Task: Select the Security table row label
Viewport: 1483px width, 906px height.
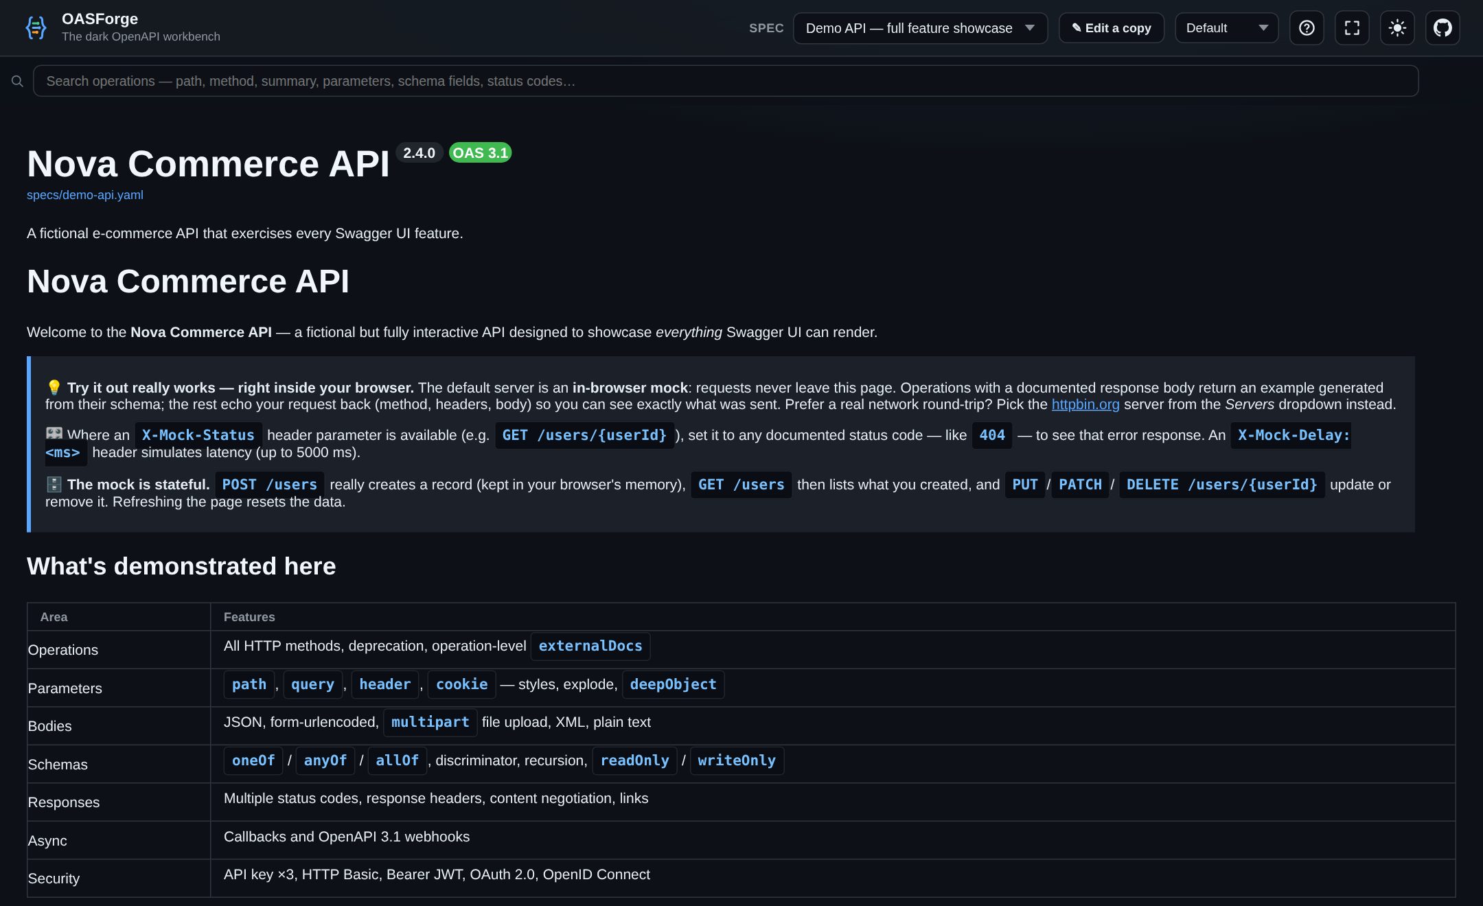Action: 54,879
